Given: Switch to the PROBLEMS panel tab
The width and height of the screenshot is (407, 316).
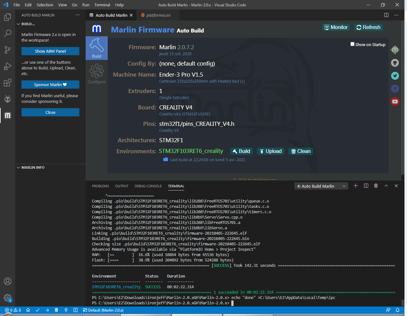Looking at the screenshot, I should [100, 186].
